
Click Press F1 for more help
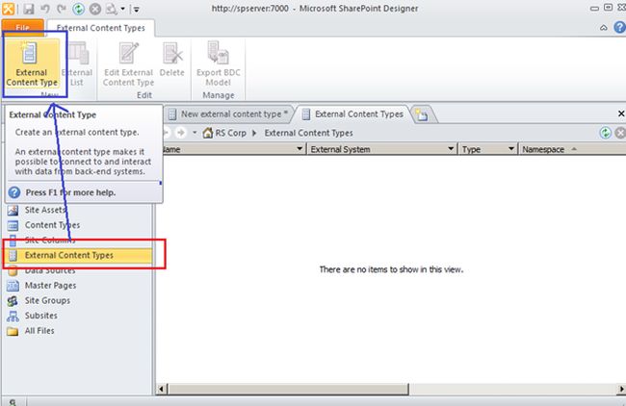pyautogui.click(x=70, y=192)
